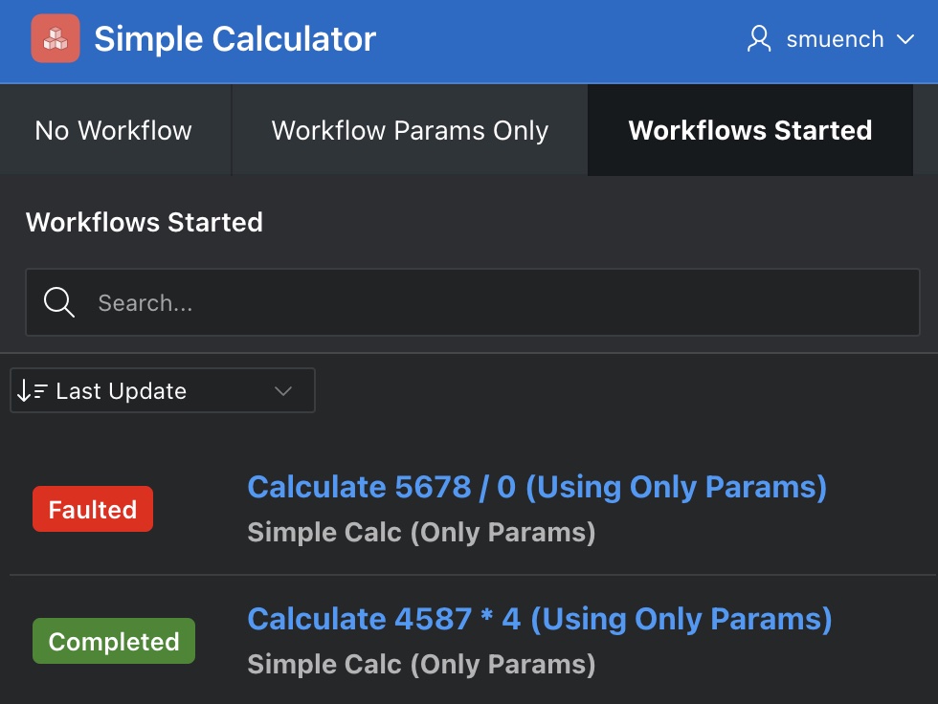Open the Calculate 5678 / 0 workflow
The width and height of the screenshot is (938, 704).
[x=537, y=487]
